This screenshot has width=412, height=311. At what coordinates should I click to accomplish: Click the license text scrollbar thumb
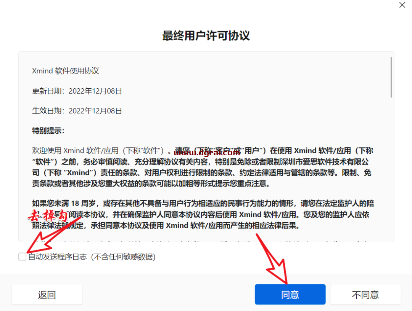pos(391,77)
